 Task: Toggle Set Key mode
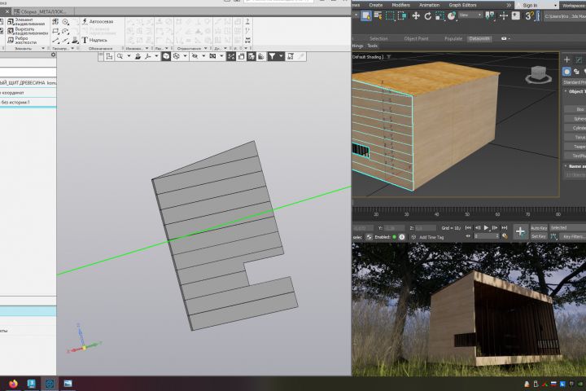click(539, 236)
